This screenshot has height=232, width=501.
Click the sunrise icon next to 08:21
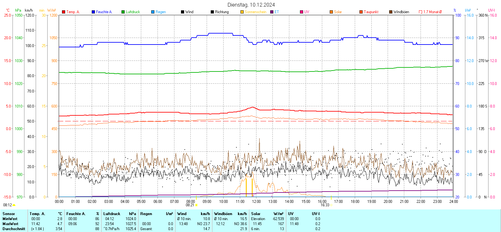(x=196, y=205)
